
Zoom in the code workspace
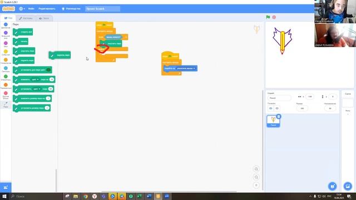point(256,169)
